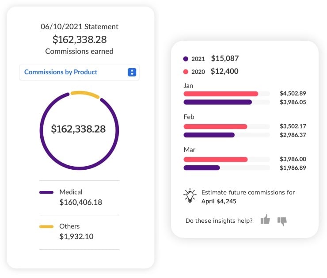Click the yellow Others donut segment
327x278 pixels.
coord(85,94)
